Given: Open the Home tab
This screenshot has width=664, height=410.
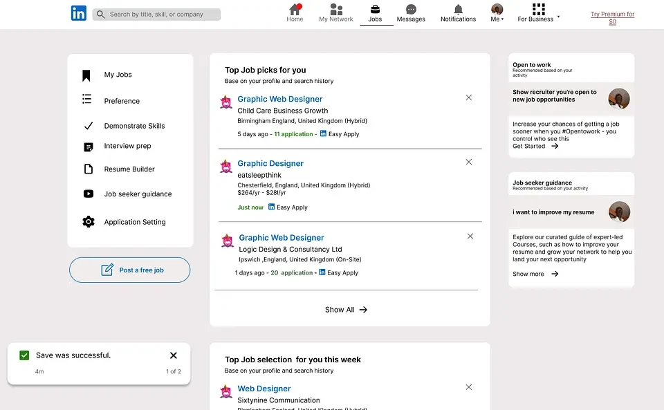Looking at the screenshot, I should (295, 13).
